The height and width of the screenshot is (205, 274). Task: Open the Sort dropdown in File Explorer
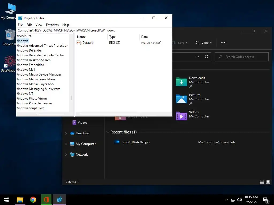click(x=180, y=43)
